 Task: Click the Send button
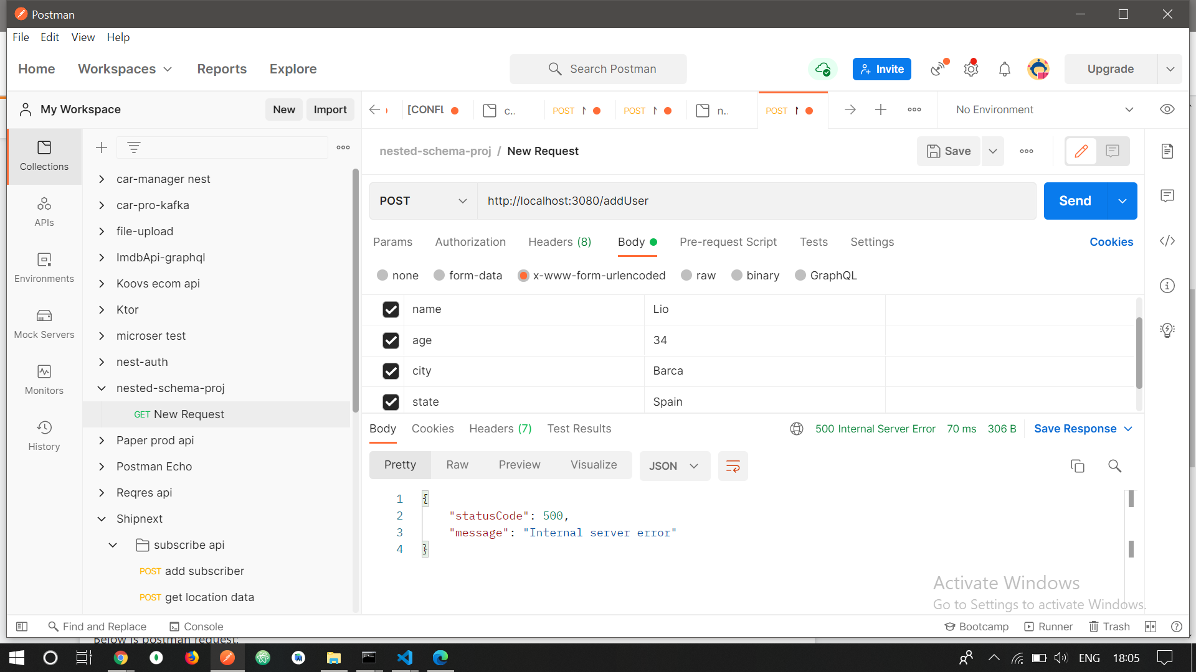click(x=1076, y=201)
